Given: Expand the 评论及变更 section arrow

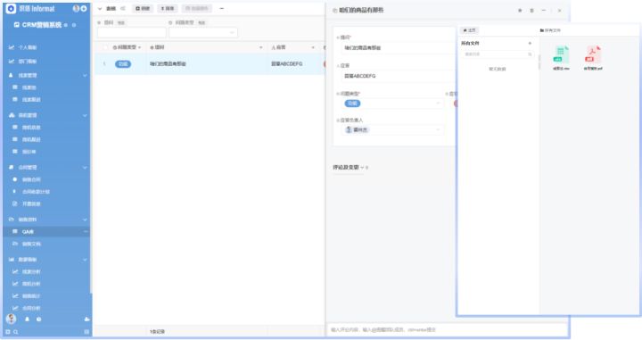Looking at the screenshot, I should pos(362,168).
